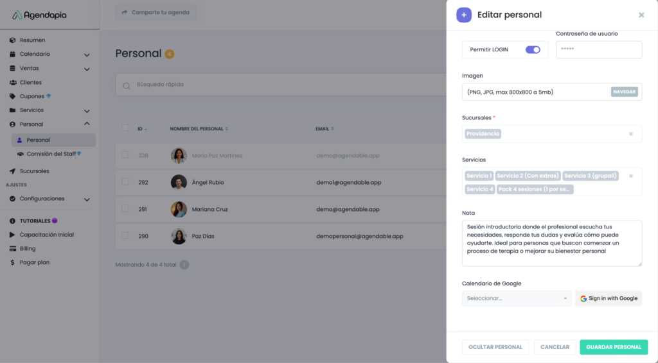Click the Navegar image browse button
Image resolution: width=658 pixels, height=363 pixels.
[624, 92]
